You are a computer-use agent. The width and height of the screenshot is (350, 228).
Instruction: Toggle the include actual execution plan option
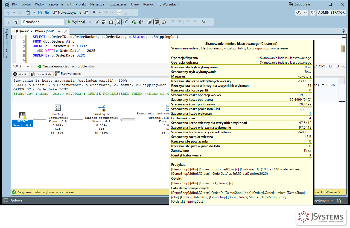(127, 22)
